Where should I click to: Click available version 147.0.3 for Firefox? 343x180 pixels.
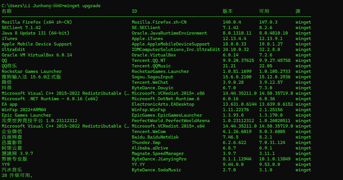point(268,22)
